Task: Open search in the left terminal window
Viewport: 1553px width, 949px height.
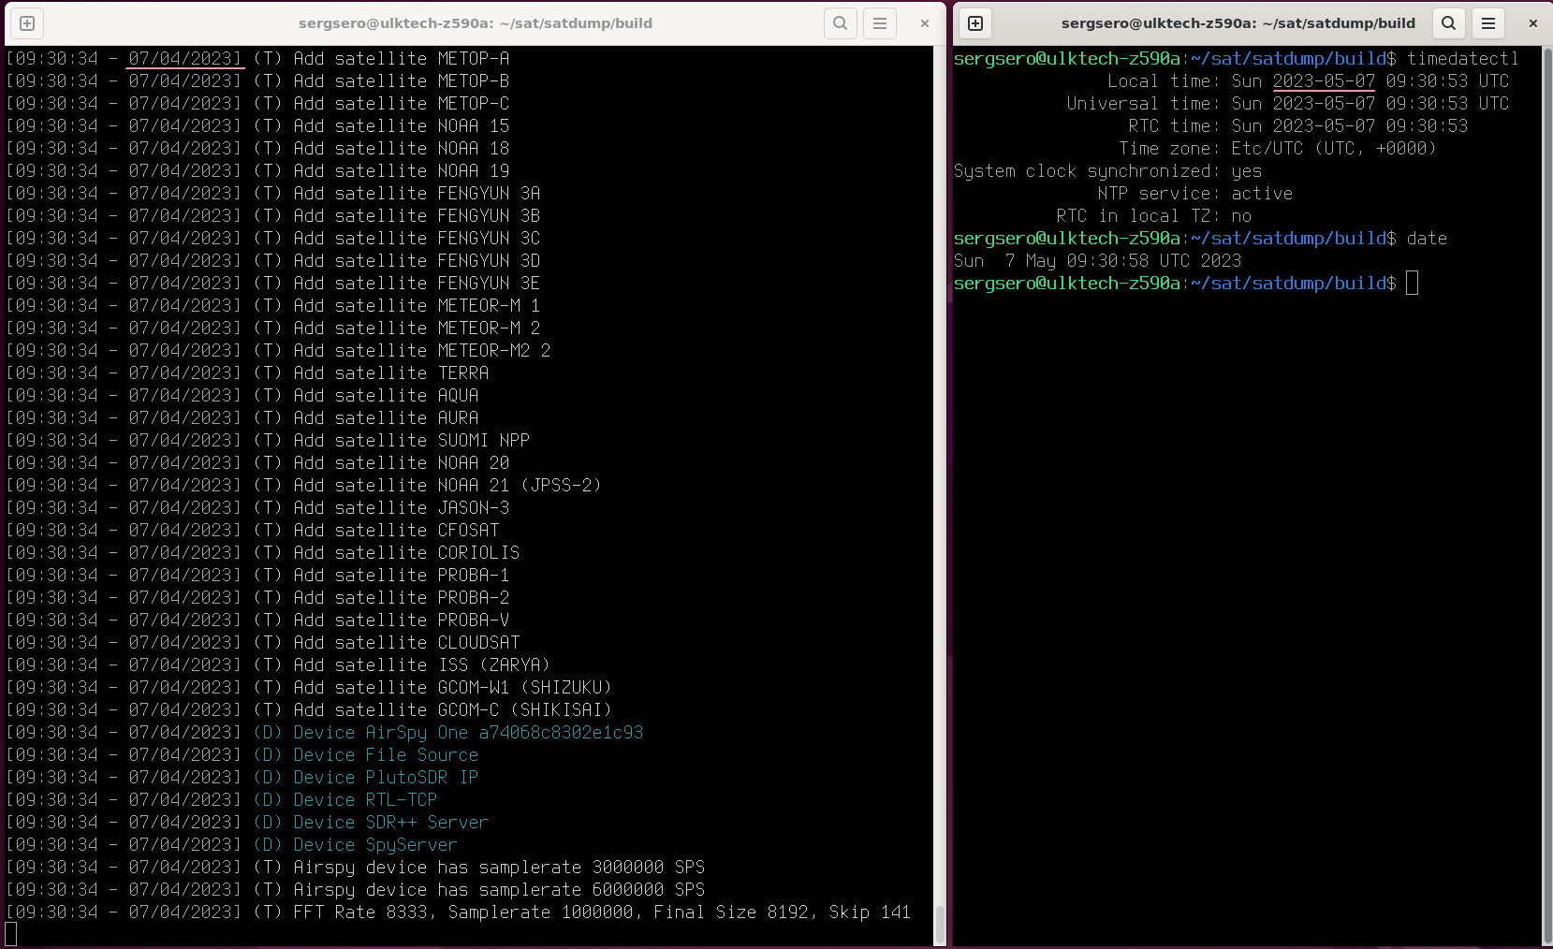Action: click(x=840, y=22)
